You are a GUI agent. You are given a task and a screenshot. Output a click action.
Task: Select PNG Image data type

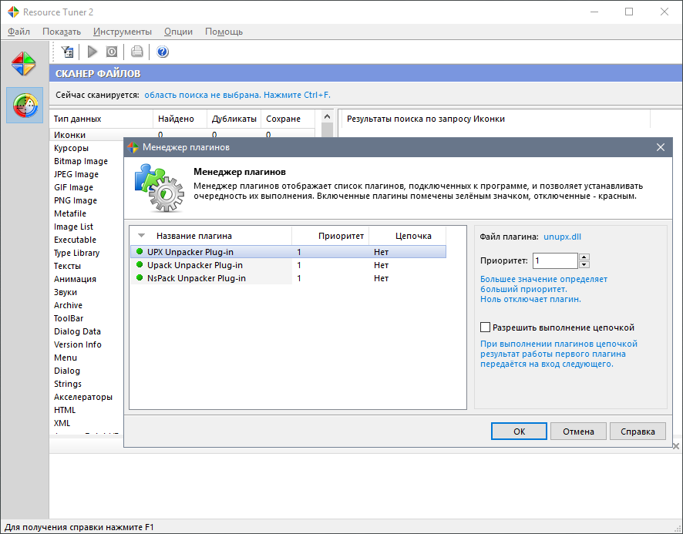pyautogui.click(x=75, y=200)
